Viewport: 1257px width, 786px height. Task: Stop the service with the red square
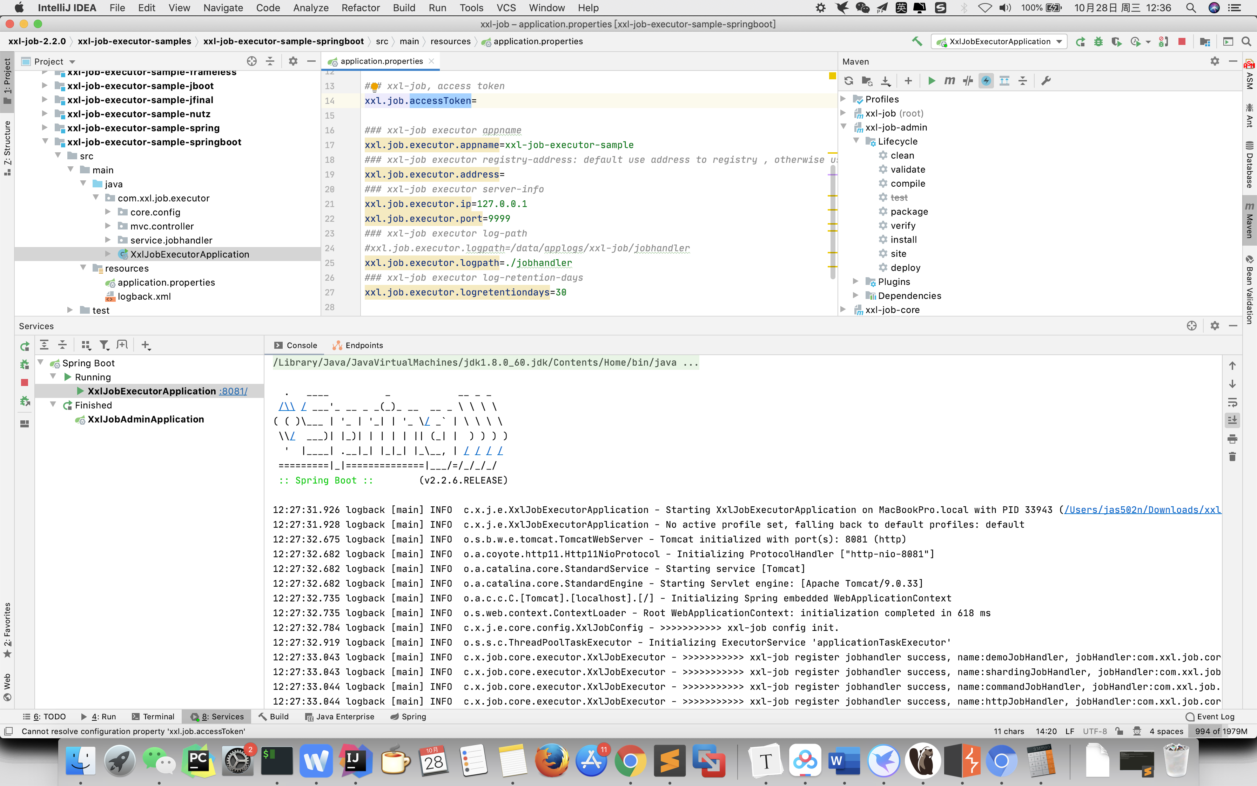point(25,382)
